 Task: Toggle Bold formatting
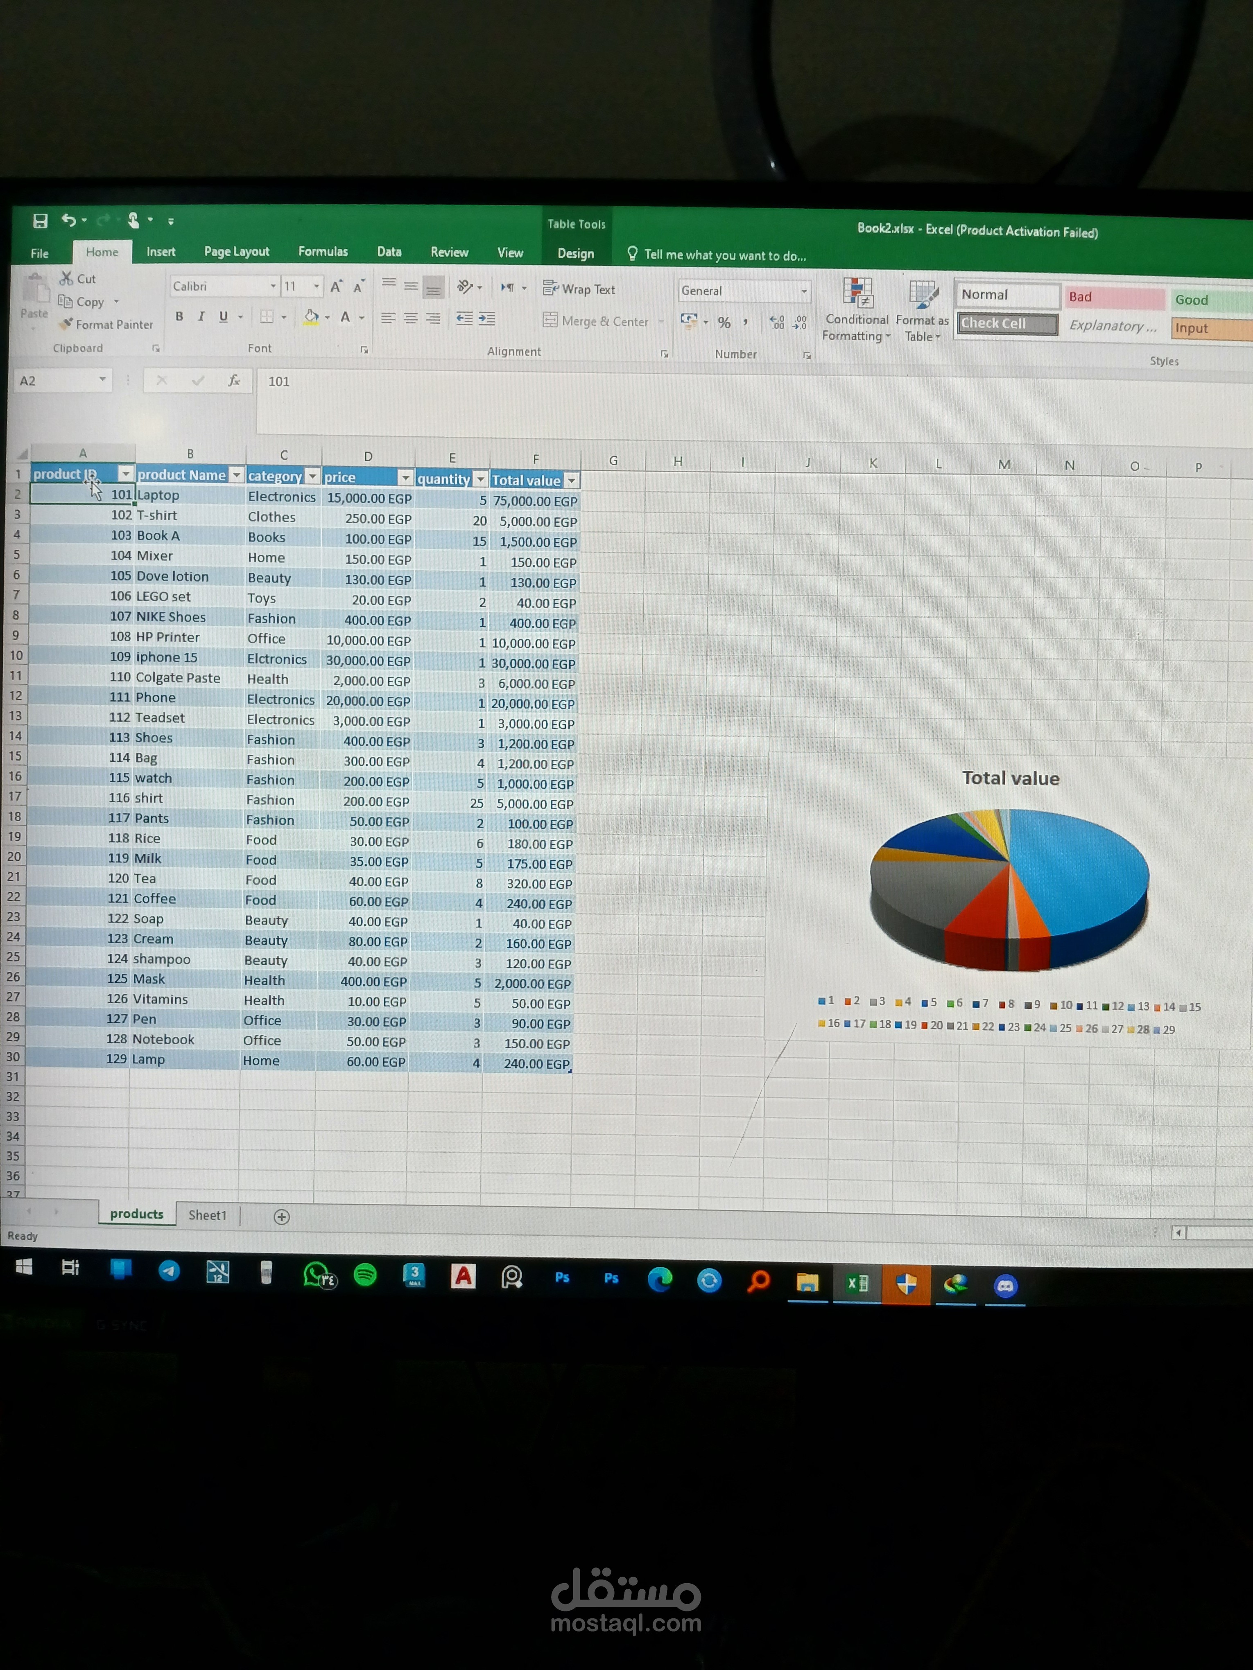pos(179,316)
